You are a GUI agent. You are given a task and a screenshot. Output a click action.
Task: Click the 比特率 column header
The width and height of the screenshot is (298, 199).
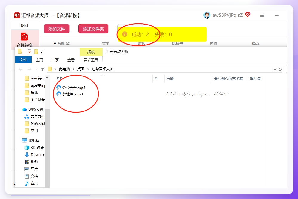point(177,43)
